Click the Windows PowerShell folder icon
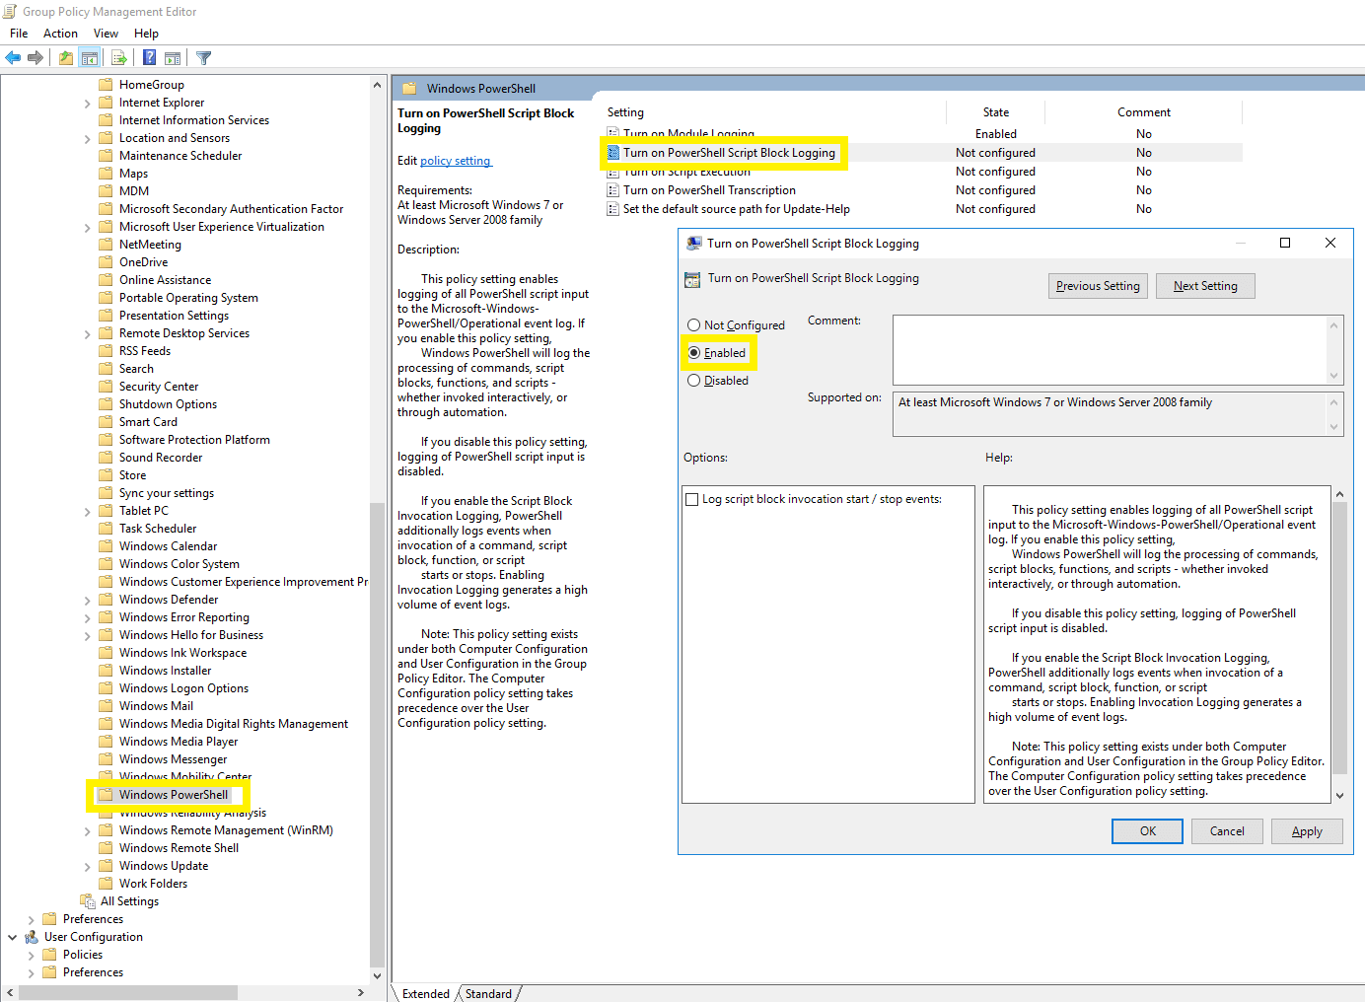 pyautogui.click(x=108, y=794)
